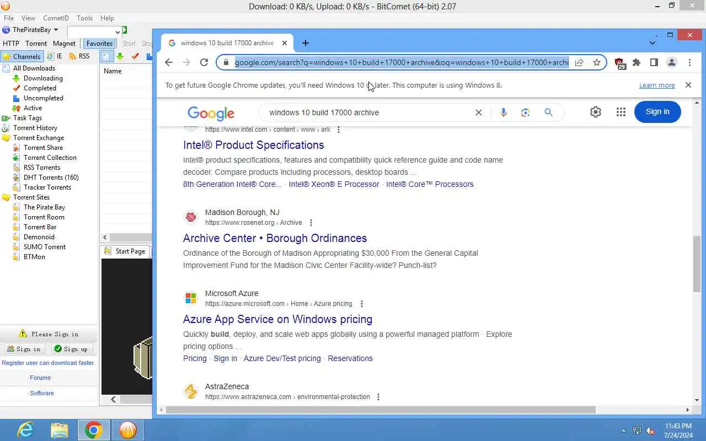Dismiss the Chrome update notice
Viewport: 706px width, 441px height.
point(688,85)
